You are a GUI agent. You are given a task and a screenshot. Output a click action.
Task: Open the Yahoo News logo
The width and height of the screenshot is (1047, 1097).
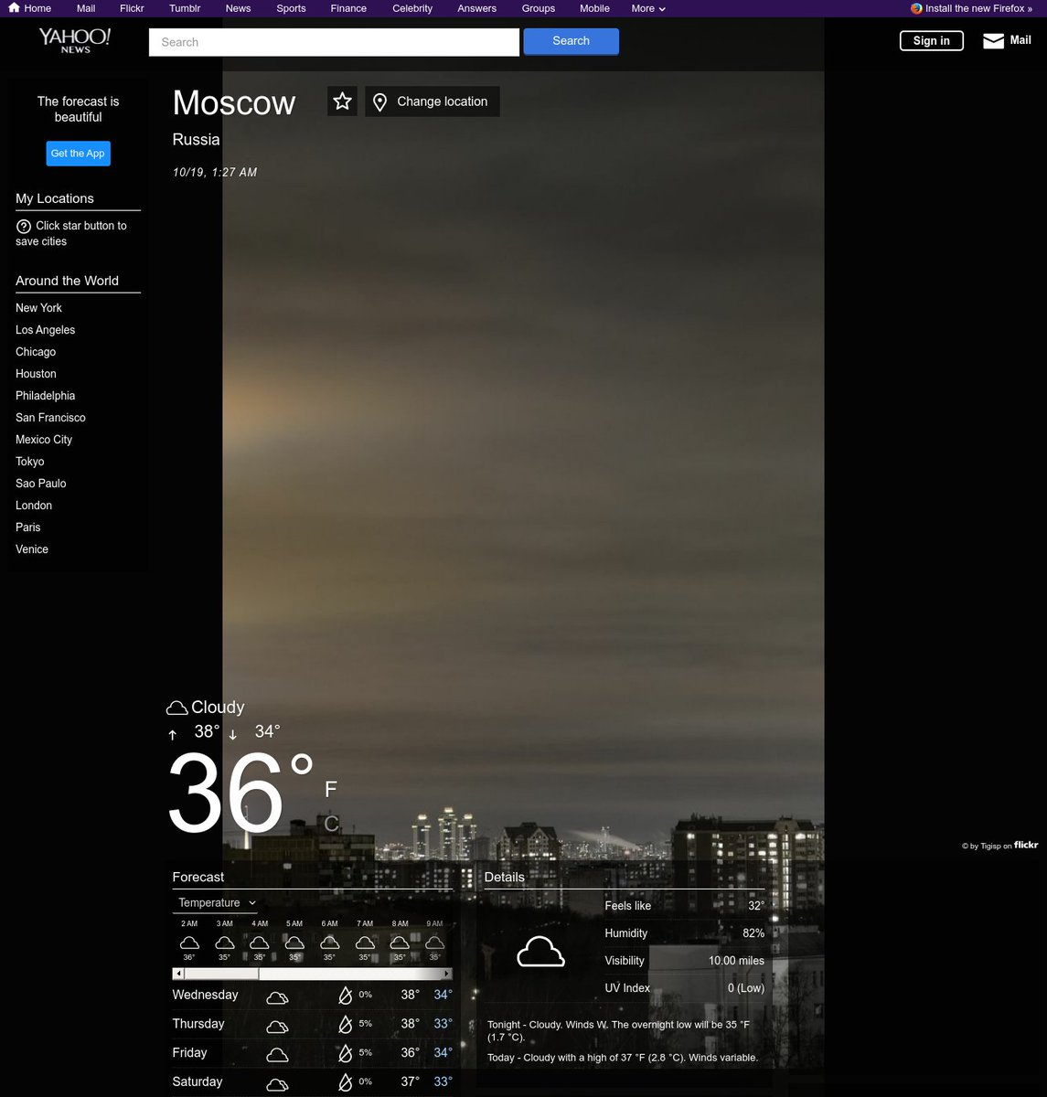(x=75, y=40)
